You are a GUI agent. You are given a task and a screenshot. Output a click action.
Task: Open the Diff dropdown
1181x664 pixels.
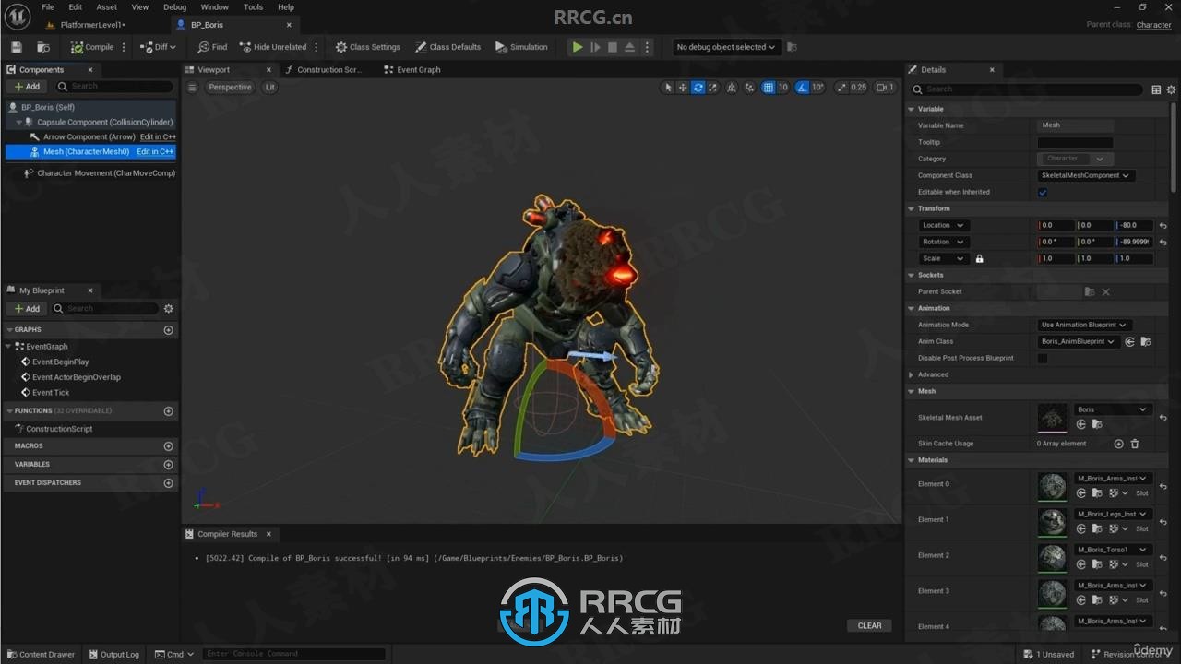(158, 47)
